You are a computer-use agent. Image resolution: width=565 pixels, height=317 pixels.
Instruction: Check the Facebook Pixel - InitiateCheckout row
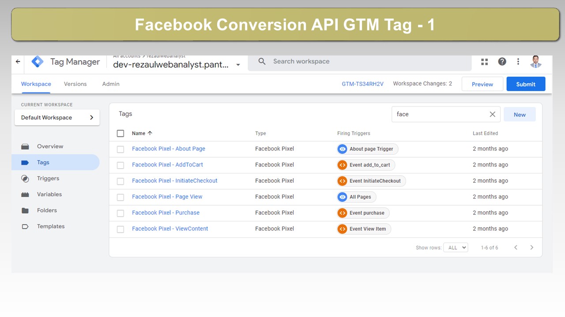(121, 181)
